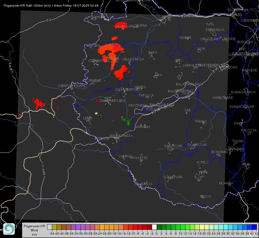Click the S 6 road label
This screenshot has width=259, height=238.
pyautogui.click(x=49, y=20)
